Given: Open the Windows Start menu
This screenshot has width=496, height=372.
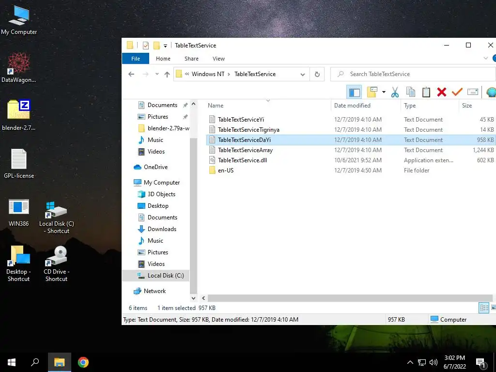Looking at the screenshot, I should pyautogui.click(x=12, y=362).
